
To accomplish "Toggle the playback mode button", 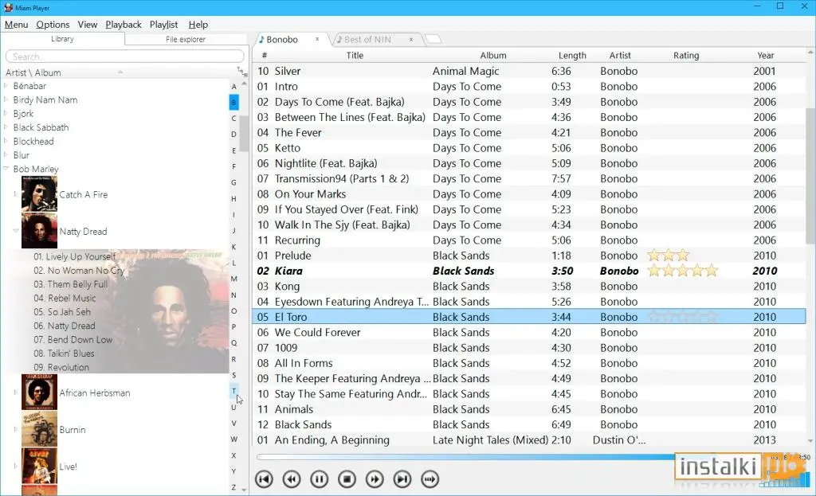I will pyautogui.click(x=430, y=478).
